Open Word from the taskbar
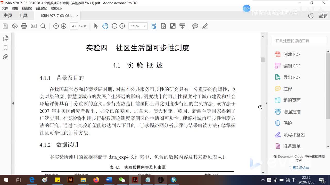Image resolution: width=330 pixels, height=185 pixels. pos(109,180)
